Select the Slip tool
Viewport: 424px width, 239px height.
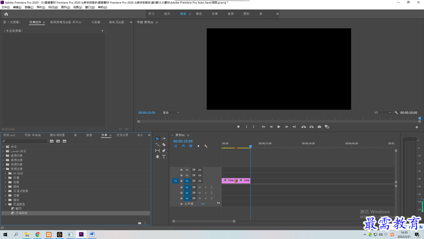pyautogui.click(x=157, y=151)
